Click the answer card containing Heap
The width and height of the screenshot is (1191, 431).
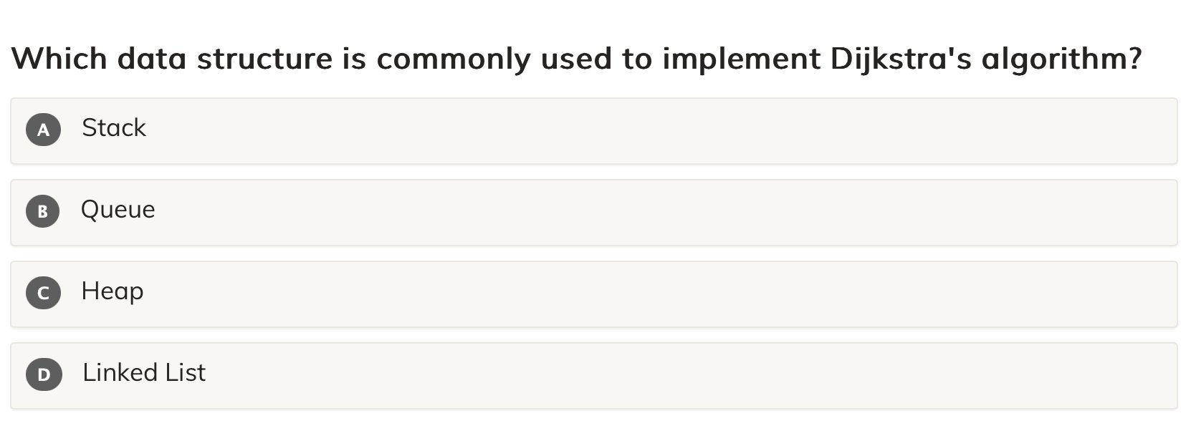point(593,294)
